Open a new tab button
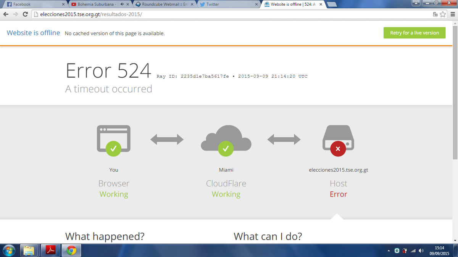This screenshot has height=257, width=458. [332, 5]
